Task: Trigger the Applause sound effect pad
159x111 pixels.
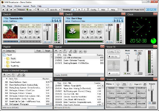Action: tap(111, 89)
